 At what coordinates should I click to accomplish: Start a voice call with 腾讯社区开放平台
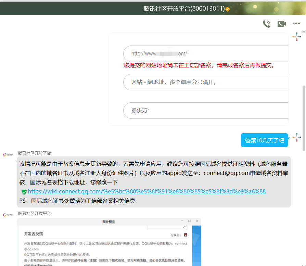tap(266, 24)
